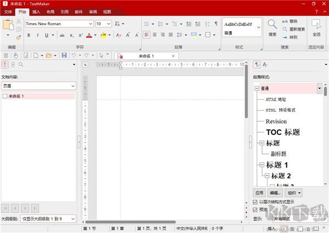
Task: Click the 编辑... edit style button
Action: pos(275,193)
